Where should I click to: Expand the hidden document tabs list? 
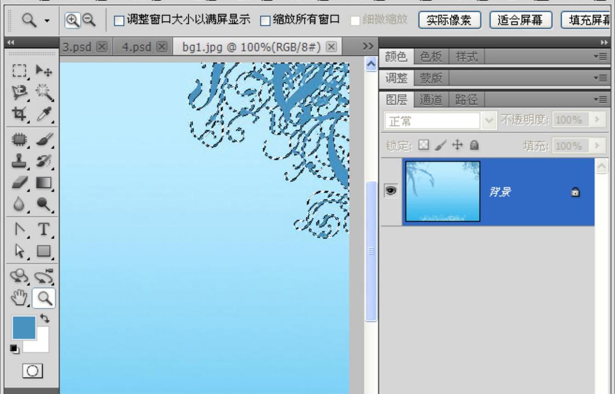pos(367,46)
